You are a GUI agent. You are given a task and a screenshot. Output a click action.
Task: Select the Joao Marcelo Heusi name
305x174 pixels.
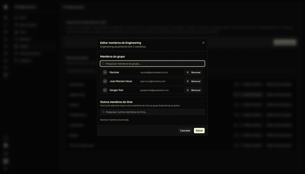click(121, 81)
